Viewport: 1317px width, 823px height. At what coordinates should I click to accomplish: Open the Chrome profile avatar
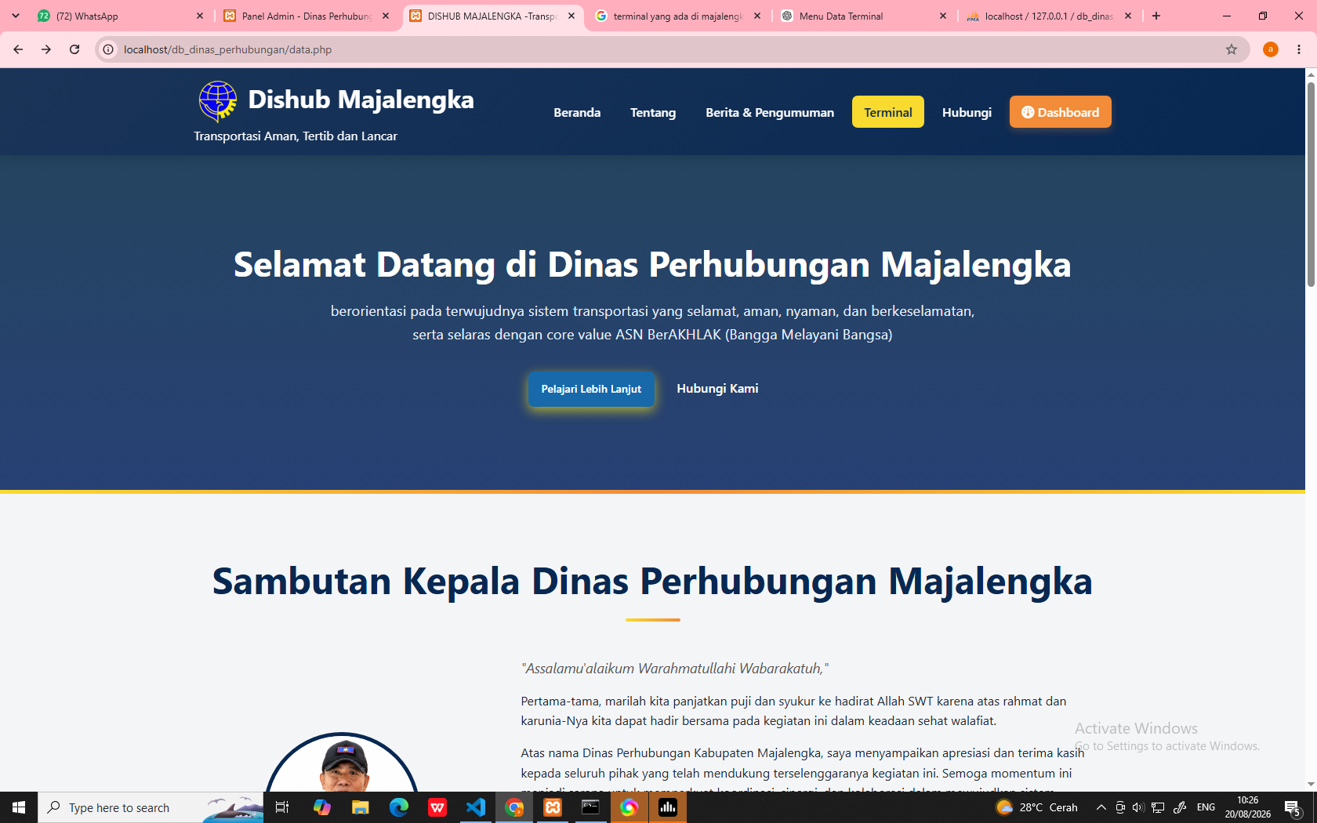[1271, 49]
